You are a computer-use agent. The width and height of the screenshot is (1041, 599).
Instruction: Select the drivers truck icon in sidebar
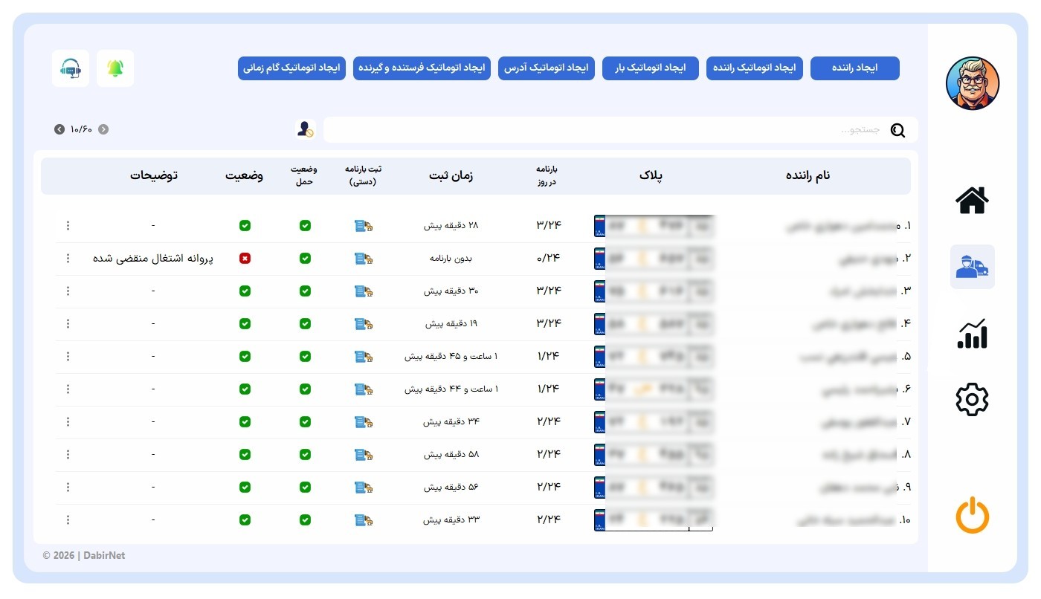click(x=972, y=267)
